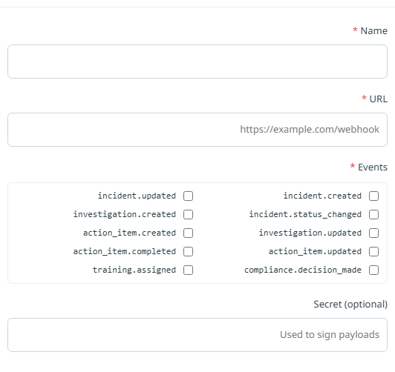Screen dimensions: 395x372
Task: Select the action_item.created checkbox
Action: tap(188, 233)
